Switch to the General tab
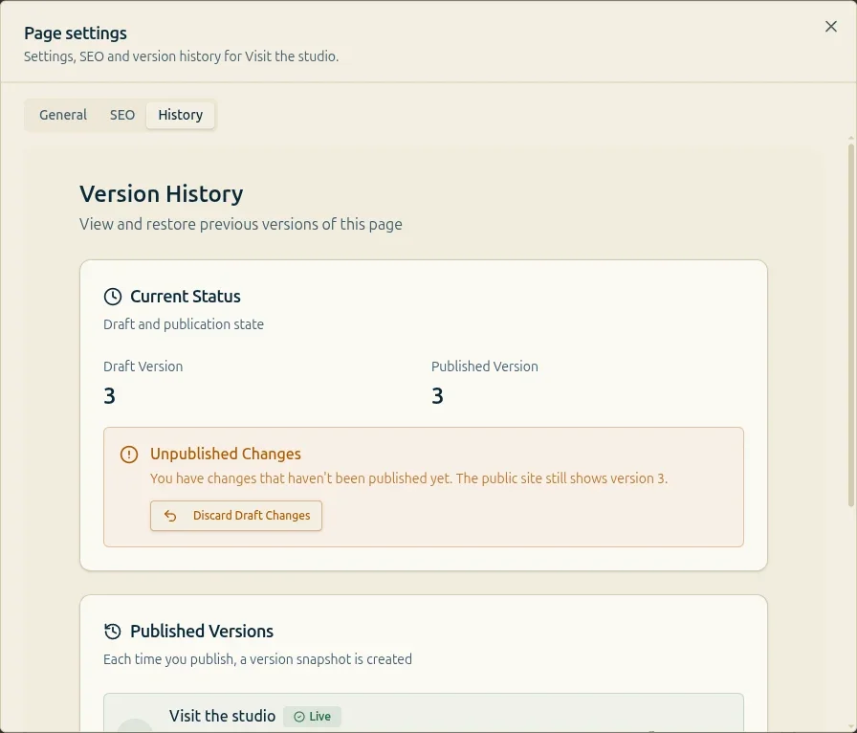Viewport: 857px width, 733px height. (63, 115)
